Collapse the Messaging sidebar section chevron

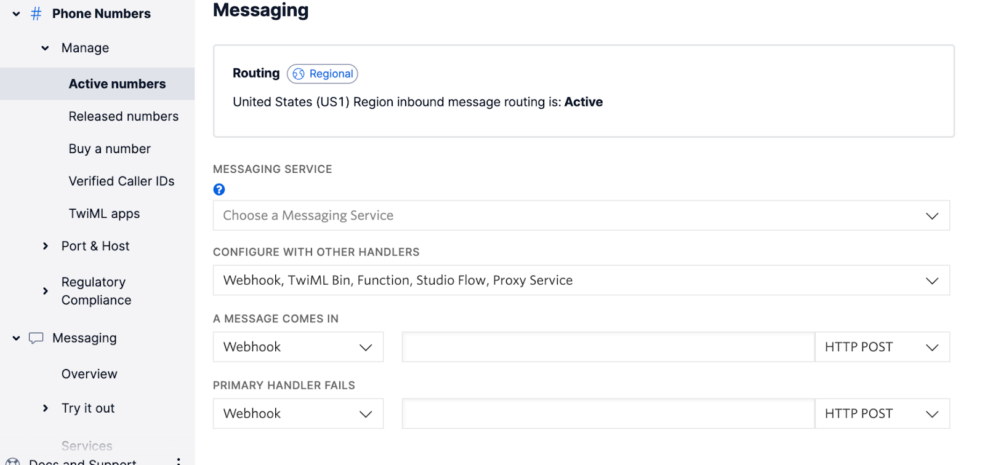coord(17,338)
